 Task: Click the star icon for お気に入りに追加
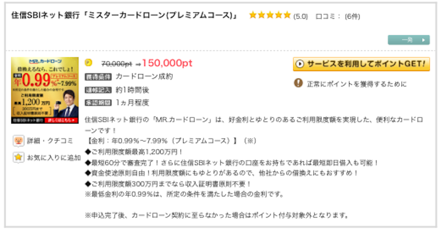tap(18, 157)
